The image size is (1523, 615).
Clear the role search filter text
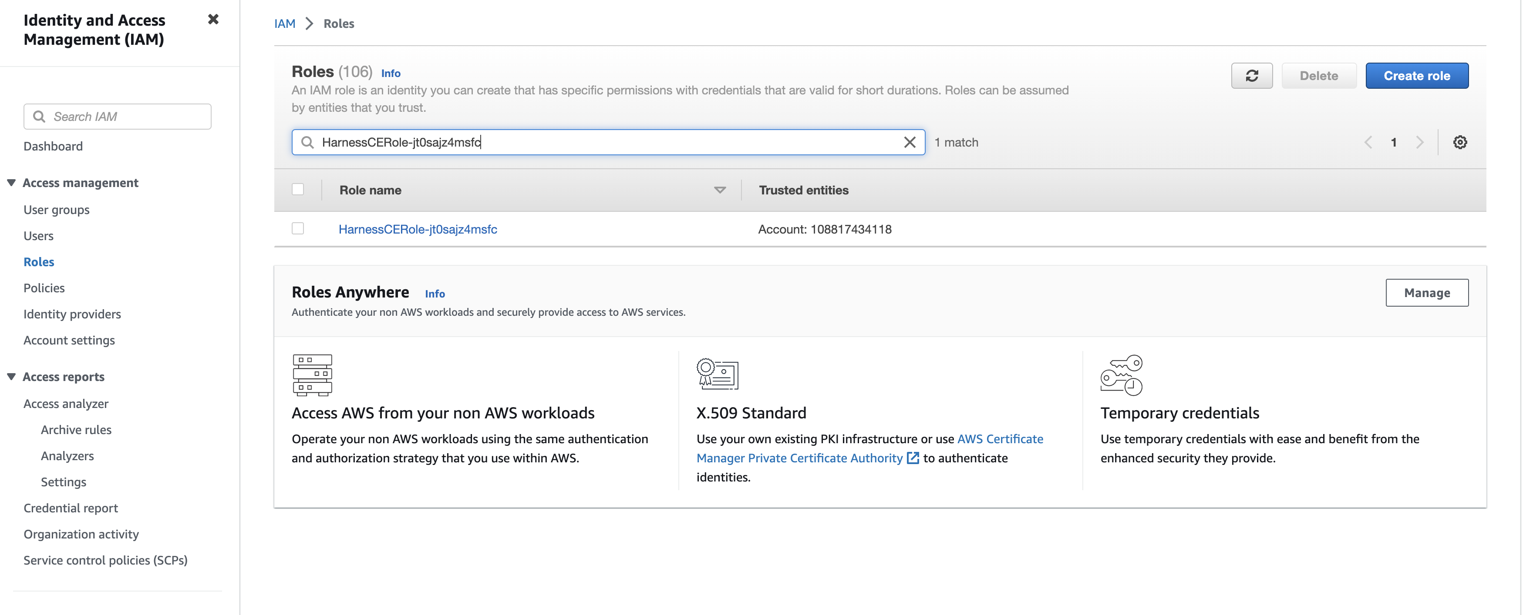tap(909, 142)
